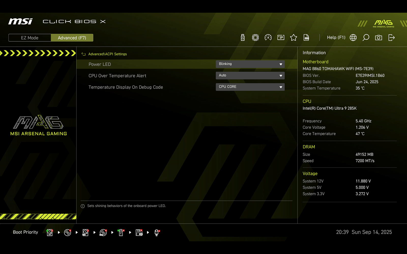Open the magnifier search tool
Screen dimensions: 407x254
pyautogui.click(x=366, y=38)
